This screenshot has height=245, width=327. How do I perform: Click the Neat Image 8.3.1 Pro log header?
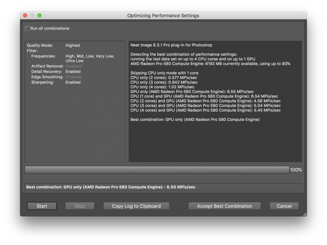(171, 45)
